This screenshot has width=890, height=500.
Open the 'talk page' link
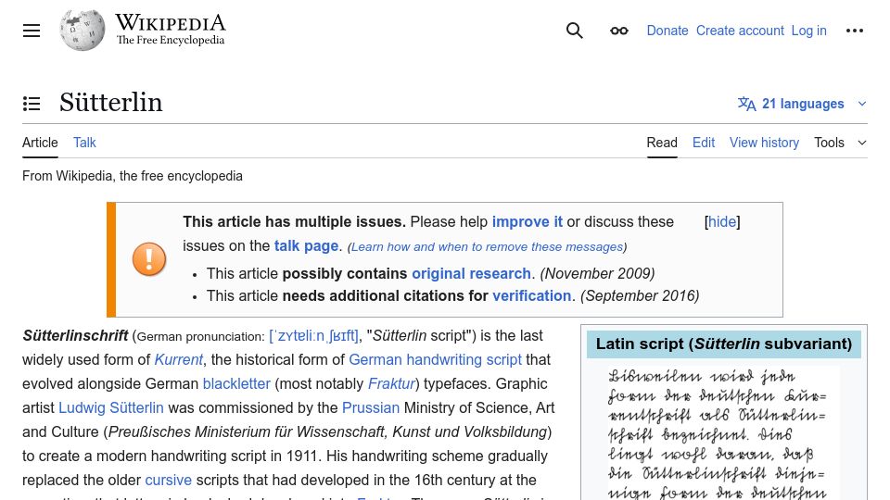[307, 246]
